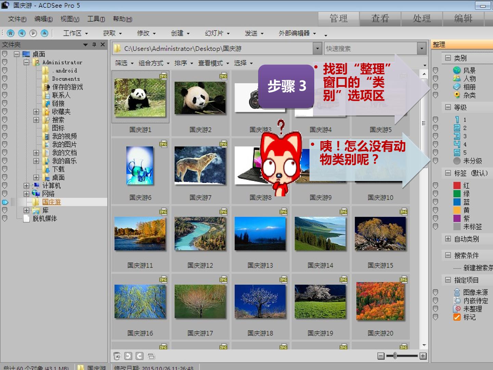Click the 未整理 icon under 指定项目
Image resolution: width=493 pixels, height=370 pixels.
tap(457, 309)
